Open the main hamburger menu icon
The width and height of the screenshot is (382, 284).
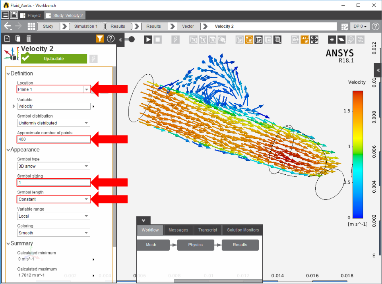coord(5,15)
